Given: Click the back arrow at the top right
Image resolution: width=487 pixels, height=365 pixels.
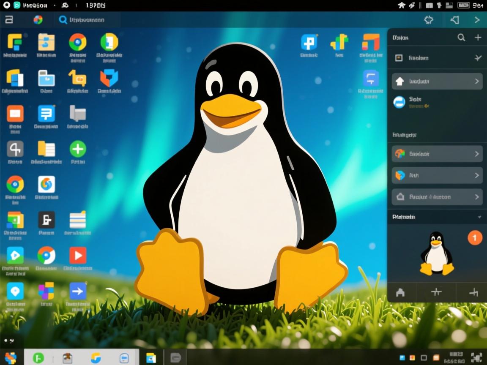Looking at the screenshot, I should (454, 19).
